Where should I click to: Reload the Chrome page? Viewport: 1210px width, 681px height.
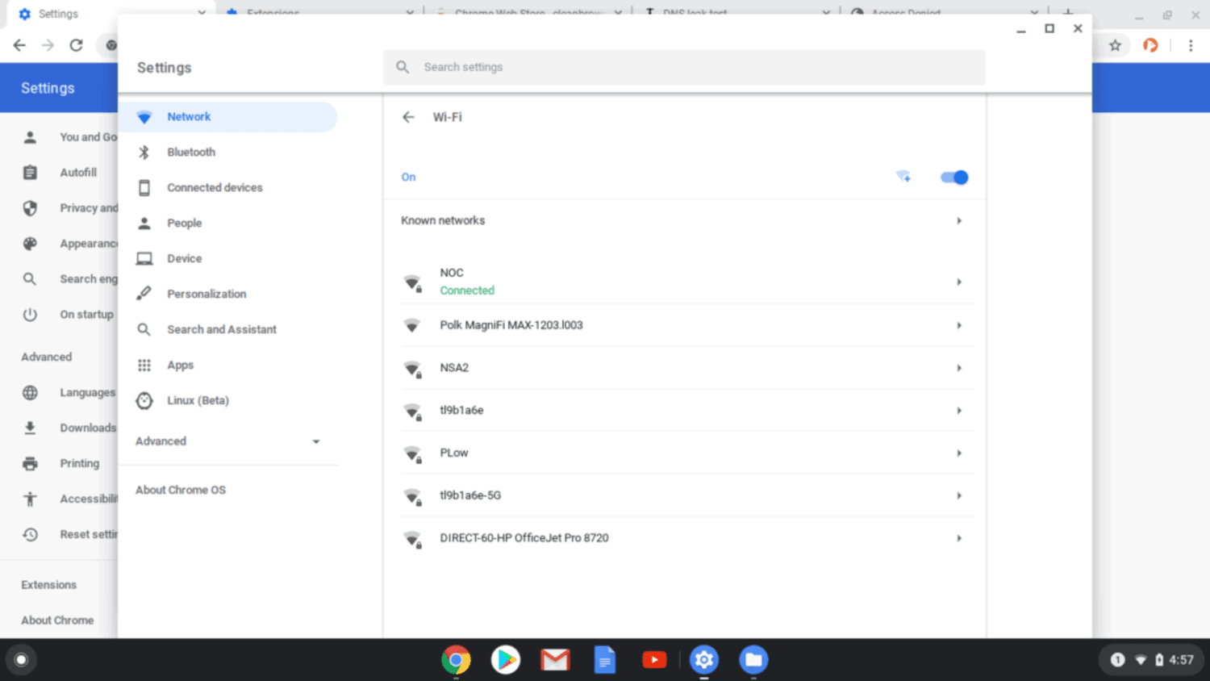76,45
